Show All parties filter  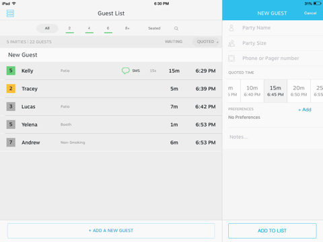[x=47, y=28]
